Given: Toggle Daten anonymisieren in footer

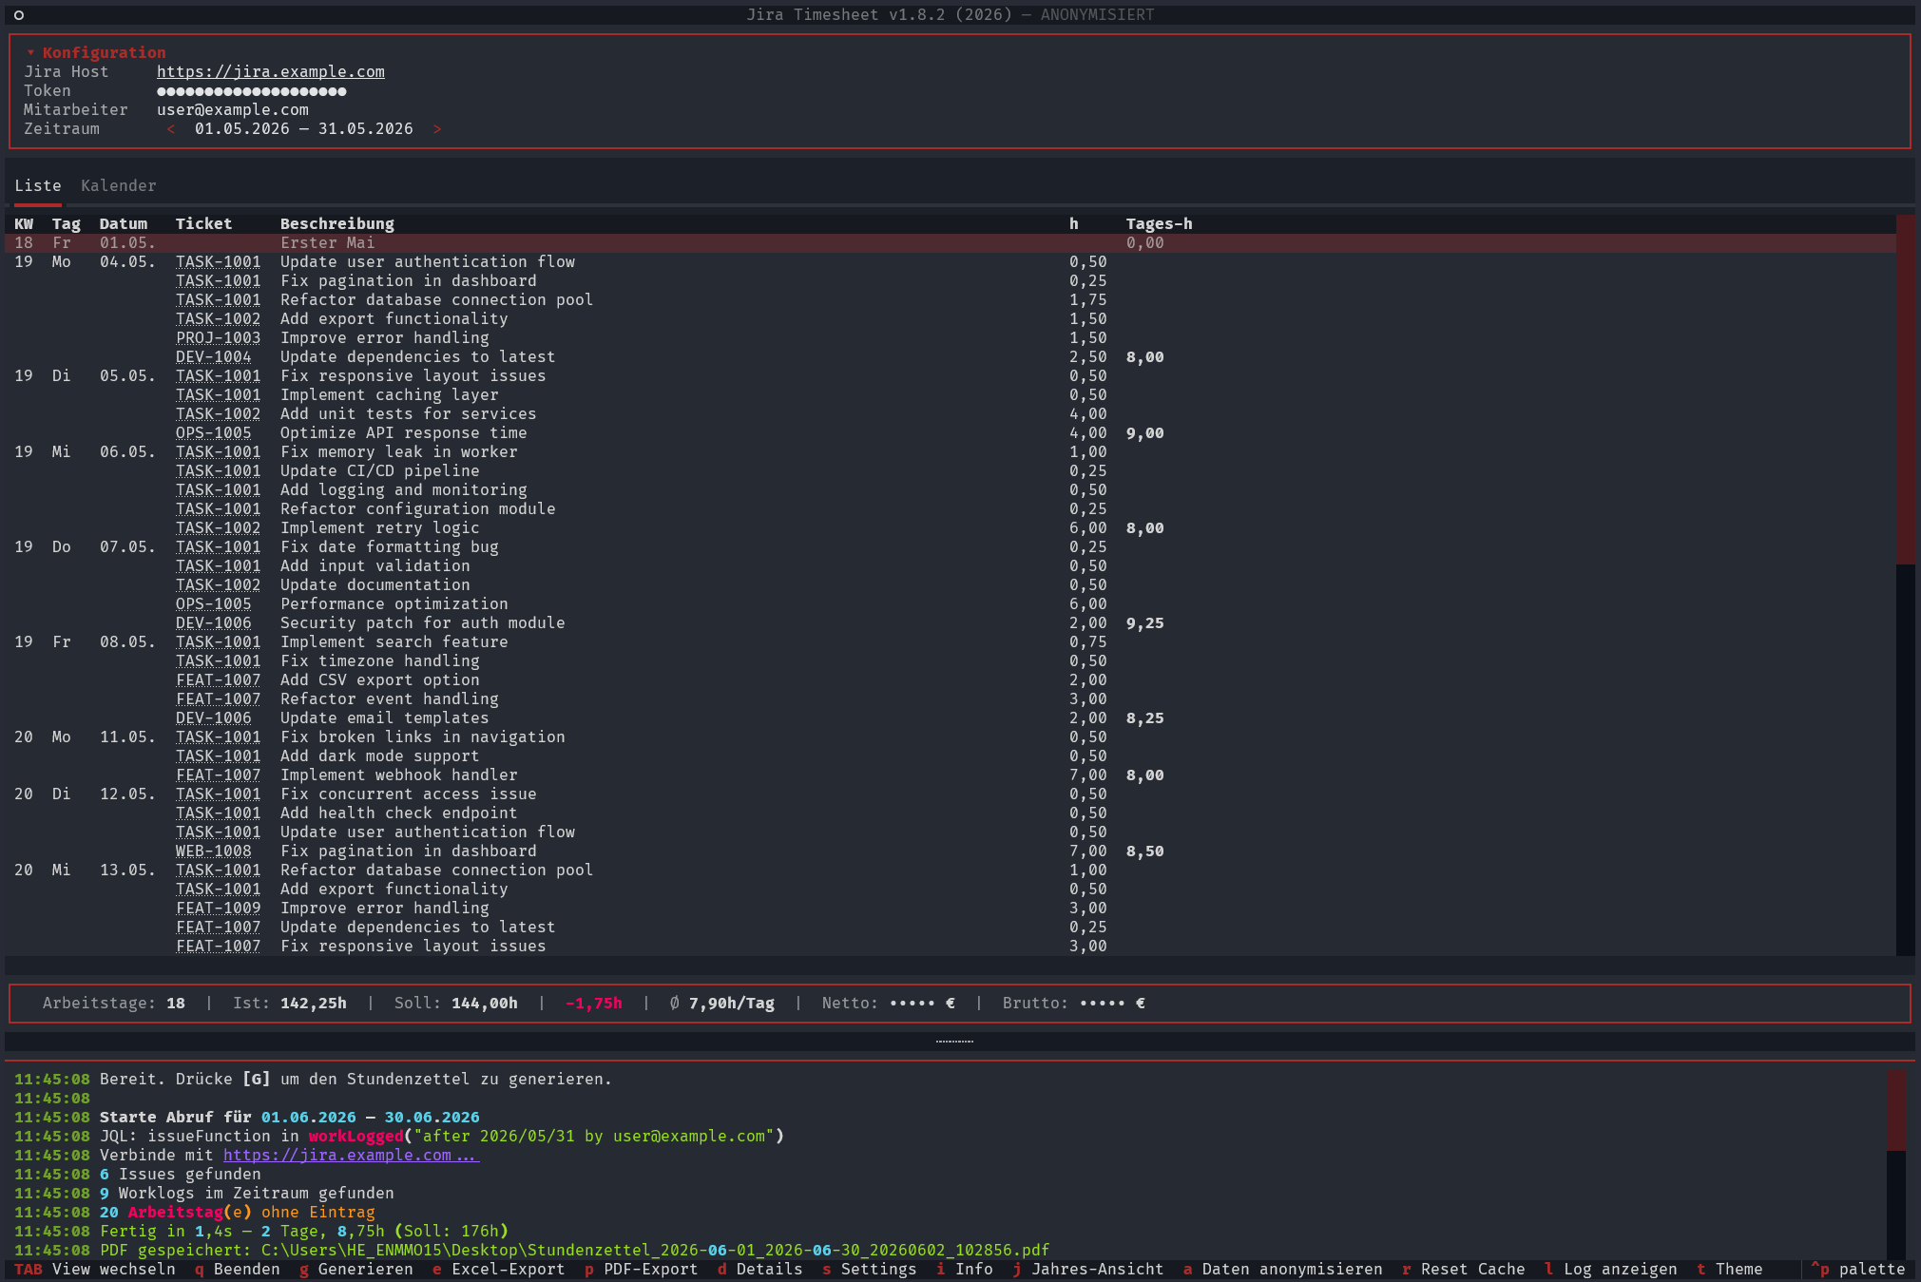Looking at the screenshot, I should point(1283,1269).
